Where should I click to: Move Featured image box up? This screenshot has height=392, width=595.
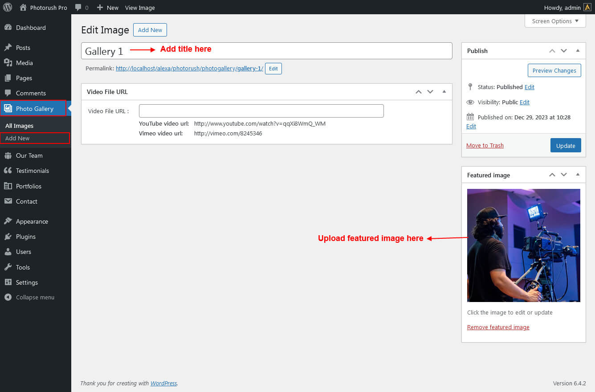coord(552,175)
